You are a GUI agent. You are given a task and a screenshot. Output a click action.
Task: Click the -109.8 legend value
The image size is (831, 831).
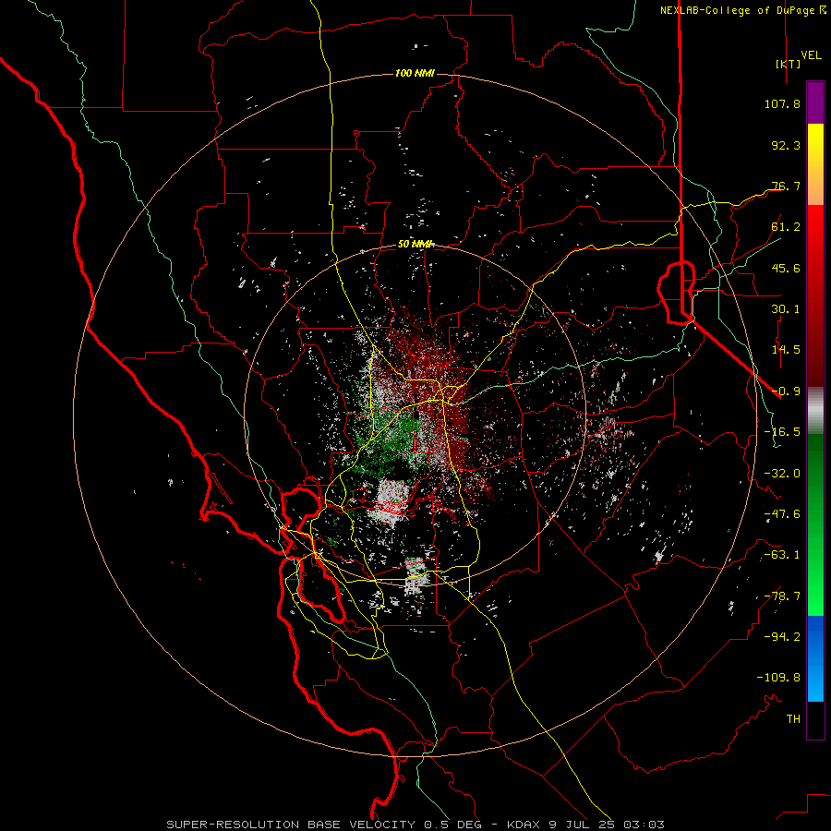click(x=778, y=678)
